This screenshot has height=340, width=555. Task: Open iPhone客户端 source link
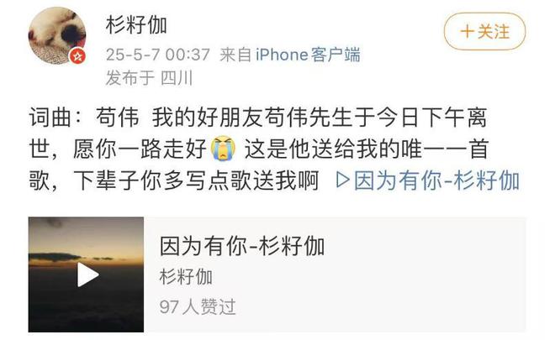pos(308,55)
